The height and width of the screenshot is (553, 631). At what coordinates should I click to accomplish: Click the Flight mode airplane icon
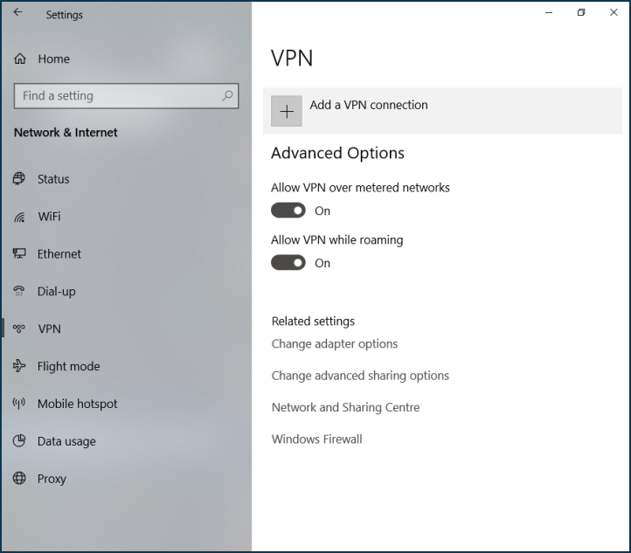point(19,367)
